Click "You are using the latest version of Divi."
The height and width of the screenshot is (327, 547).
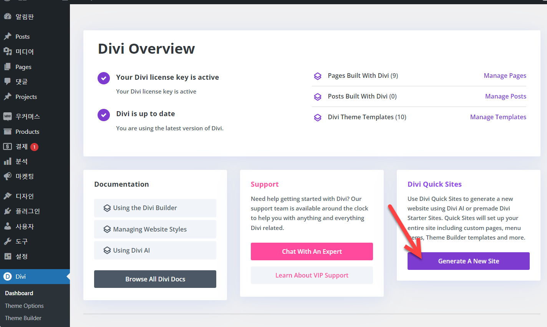tap(170, 128)
